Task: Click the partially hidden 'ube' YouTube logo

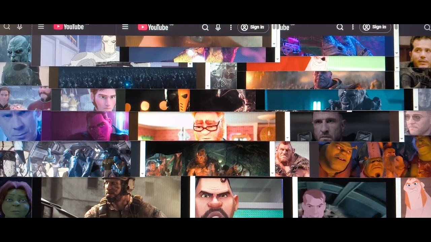Action: tap(285, 27)
